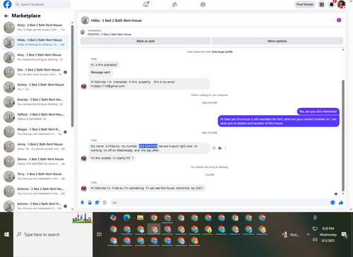
Task: Open Copilot from the taskbar
Action: 114,217
